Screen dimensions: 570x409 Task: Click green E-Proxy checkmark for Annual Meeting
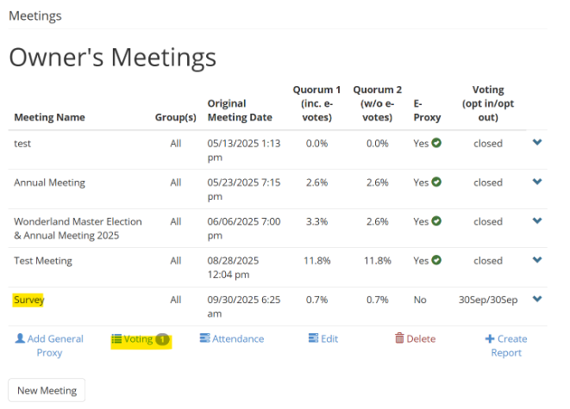tap(437, 182)
